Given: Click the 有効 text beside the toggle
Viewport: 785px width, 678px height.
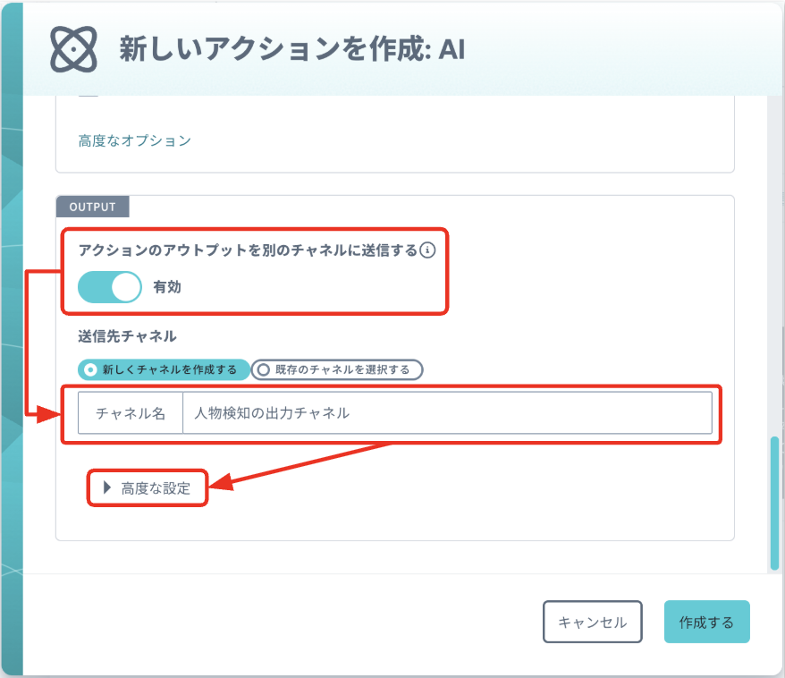Looking at the screenshot, I should click(x=167, y=287).
